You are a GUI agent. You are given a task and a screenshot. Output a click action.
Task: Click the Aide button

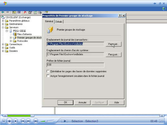[x=117, y=102]
